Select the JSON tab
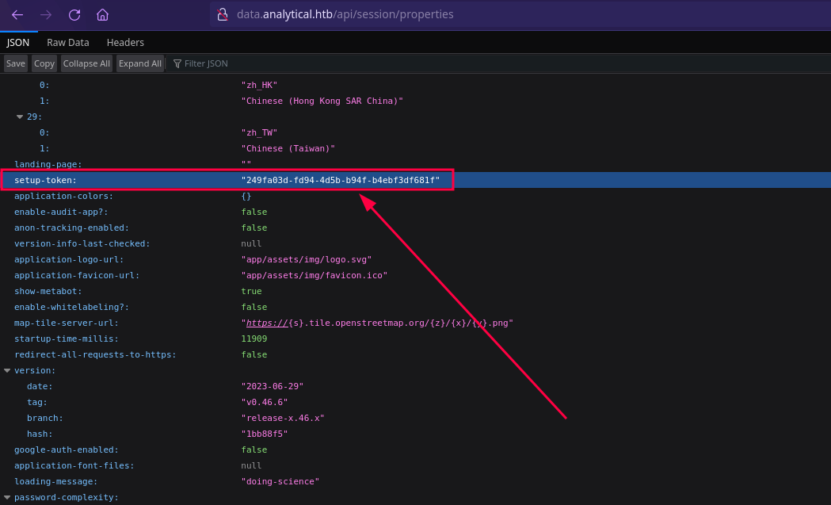Image resolution: width=831 pixels, height=505 pixels. point(18,42)
